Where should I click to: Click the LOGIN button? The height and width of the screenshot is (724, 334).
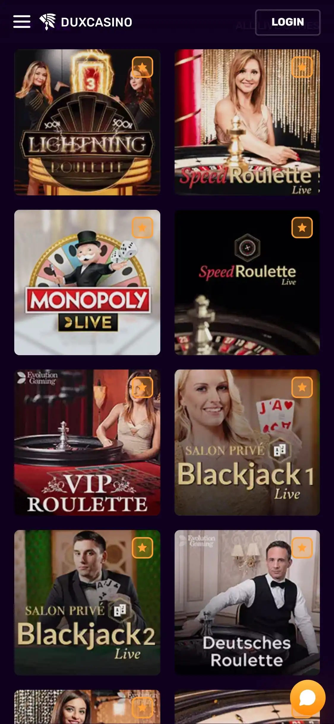288,22
